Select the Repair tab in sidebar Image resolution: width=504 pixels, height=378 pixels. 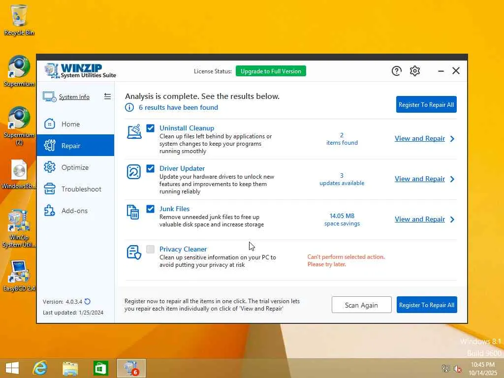pyautogui.click(x=75, y=145)
